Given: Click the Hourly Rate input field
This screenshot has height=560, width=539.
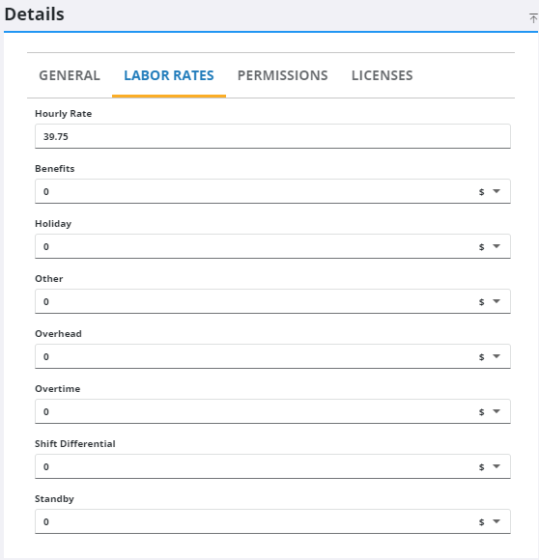Looking at the screenshot, I should [x=272, y=136].
